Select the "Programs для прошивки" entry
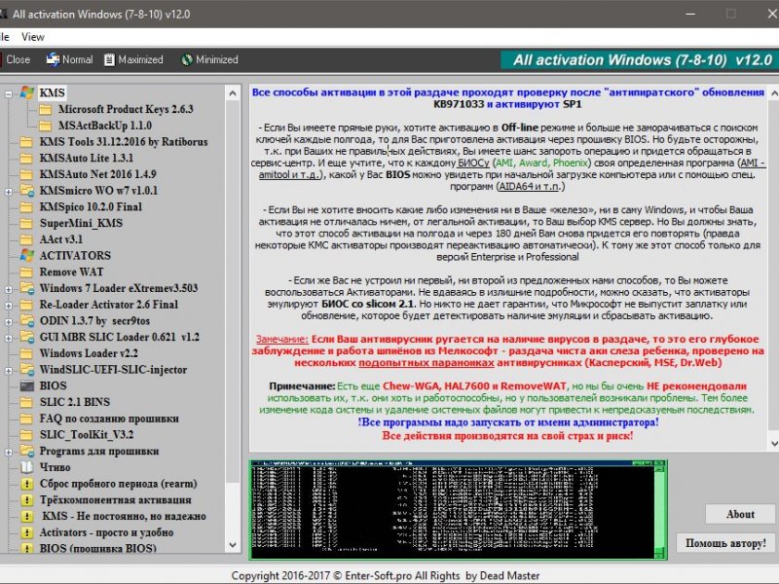Screen dimensions: 779x584 (x=99, y=452)
